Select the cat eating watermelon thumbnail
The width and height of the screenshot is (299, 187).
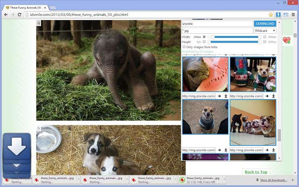(x=205, y=74)
